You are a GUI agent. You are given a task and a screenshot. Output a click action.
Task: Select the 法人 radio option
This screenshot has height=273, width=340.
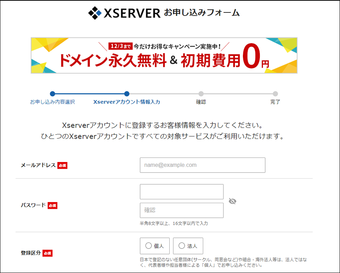(188, 246)
